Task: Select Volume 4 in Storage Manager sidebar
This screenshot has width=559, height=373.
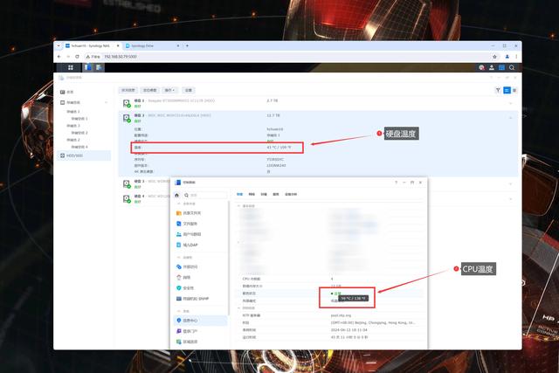Action: pyautogui.click(x=79, y=147)
